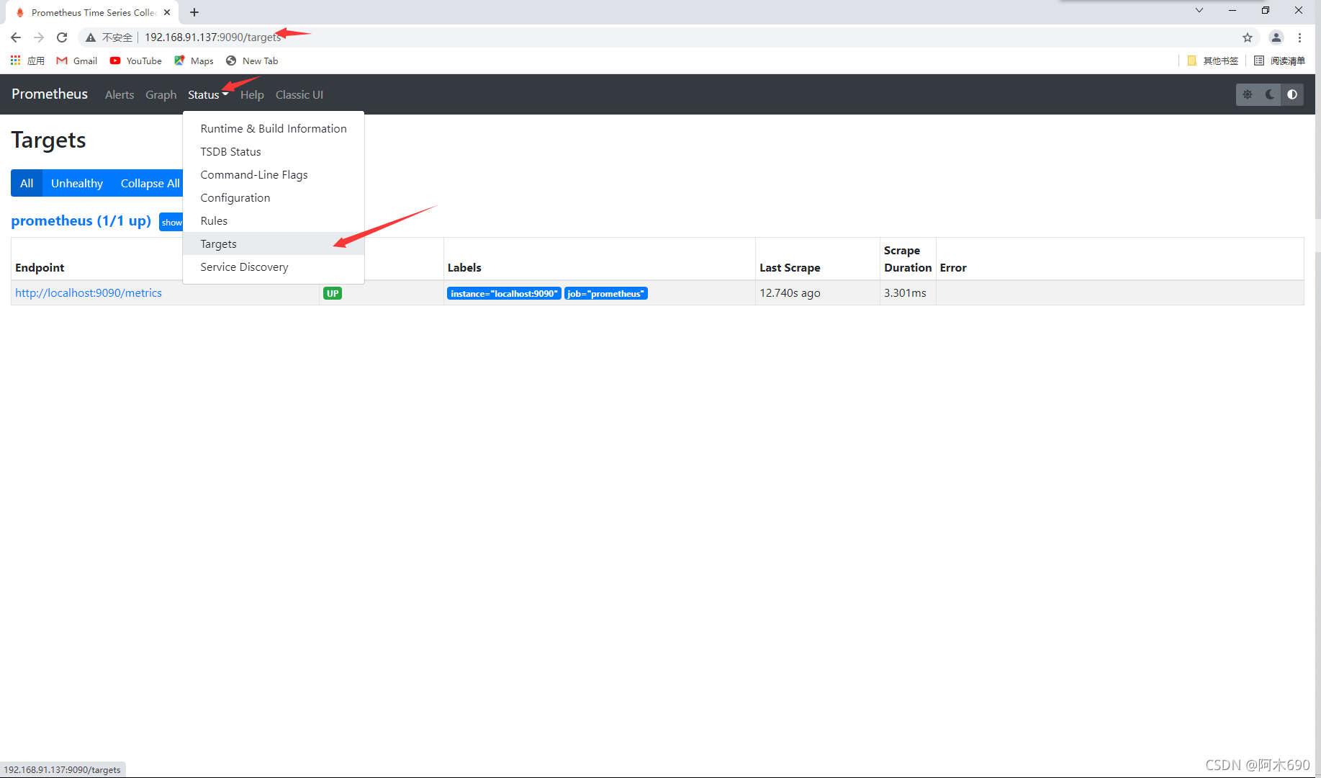This screenshot has width=1321, height=778.
Task: Click the instance="localhost:9090" label badge
Action: tap(504, 293)
